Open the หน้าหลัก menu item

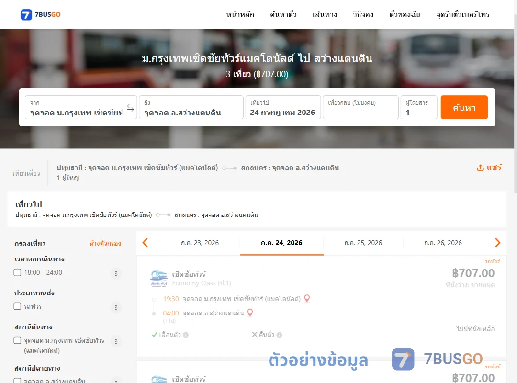pos(240,14)
